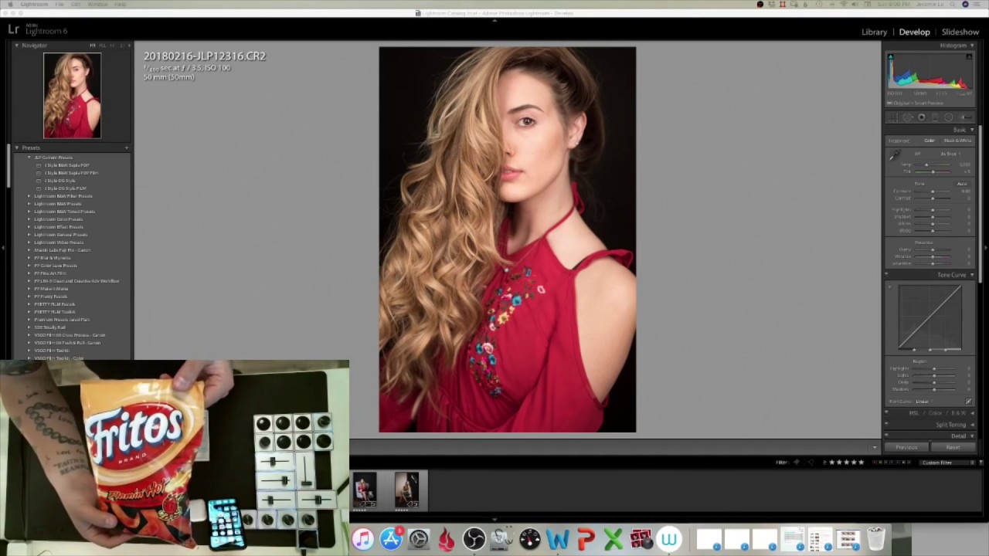Open the white balance As Shot dropdown
989x556 pixels.
pos(950,154)
